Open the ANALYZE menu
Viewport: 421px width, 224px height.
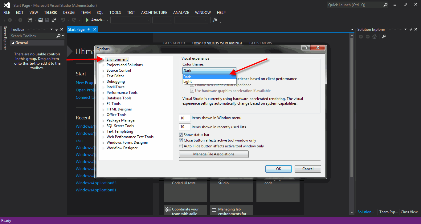pyautogui.click(x=181, y=13)
